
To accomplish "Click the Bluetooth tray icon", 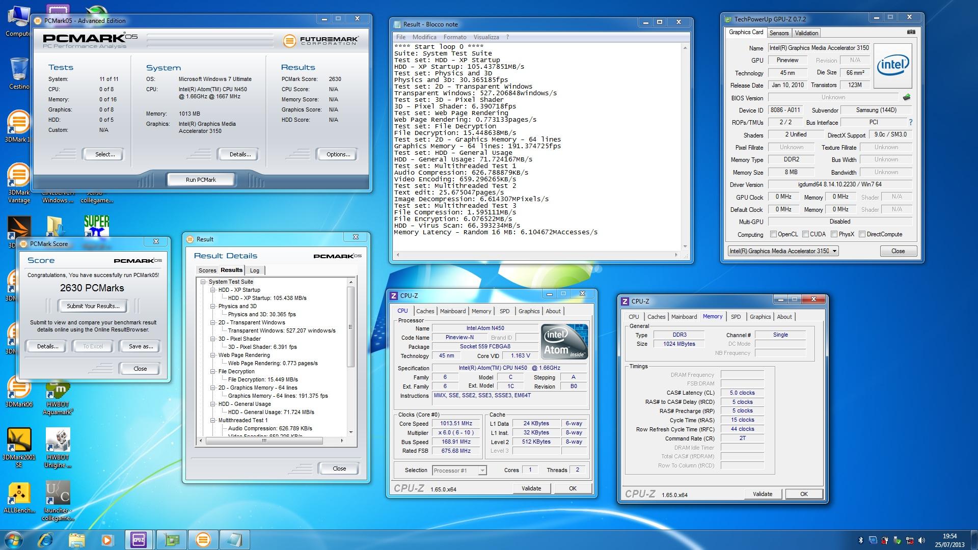I will (861, 540).
